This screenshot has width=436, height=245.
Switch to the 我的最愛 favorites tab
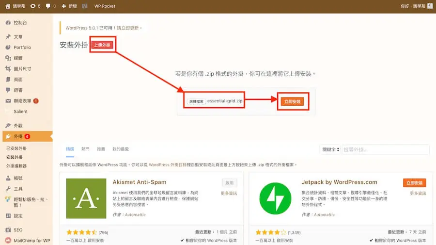tap(121, 149)
